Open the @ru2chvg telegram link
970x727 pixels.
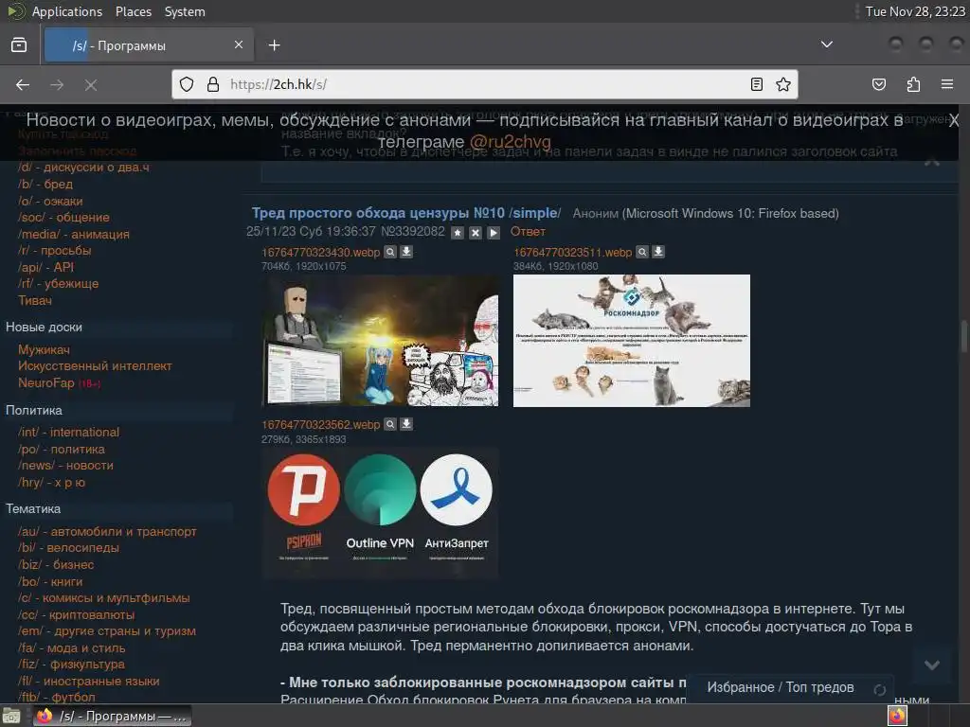(x=510, y=142)
